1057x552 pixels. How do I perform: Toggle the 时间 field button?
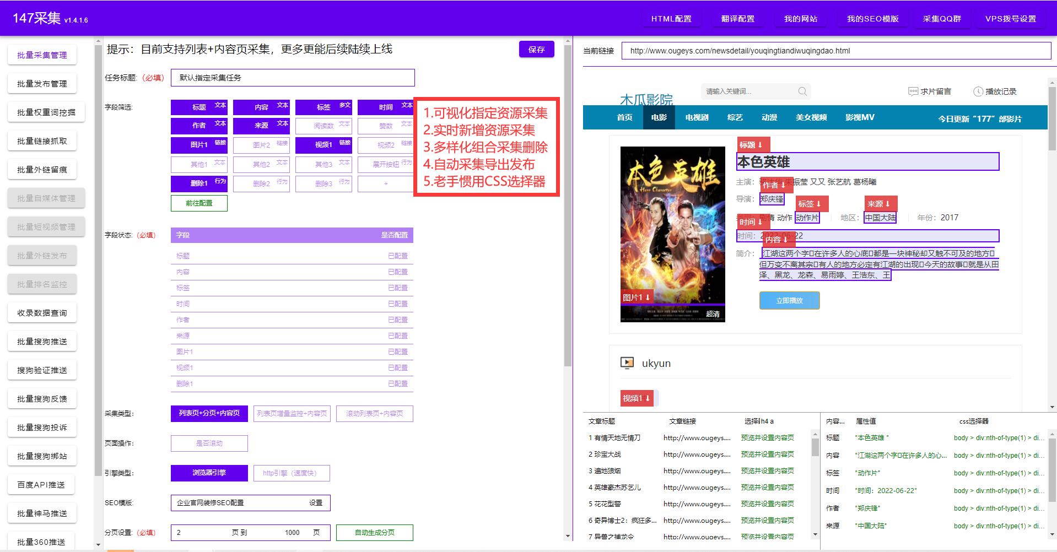click(x=385, y=107)
